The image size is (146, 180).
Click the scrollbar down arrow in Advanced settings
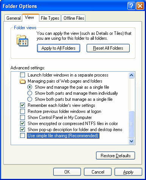coord(131,141)
